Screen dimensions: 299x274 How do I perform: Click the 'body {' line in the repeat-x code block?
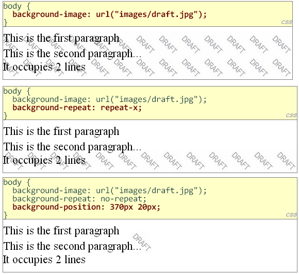pyautogui.click(x=17, y=91)
